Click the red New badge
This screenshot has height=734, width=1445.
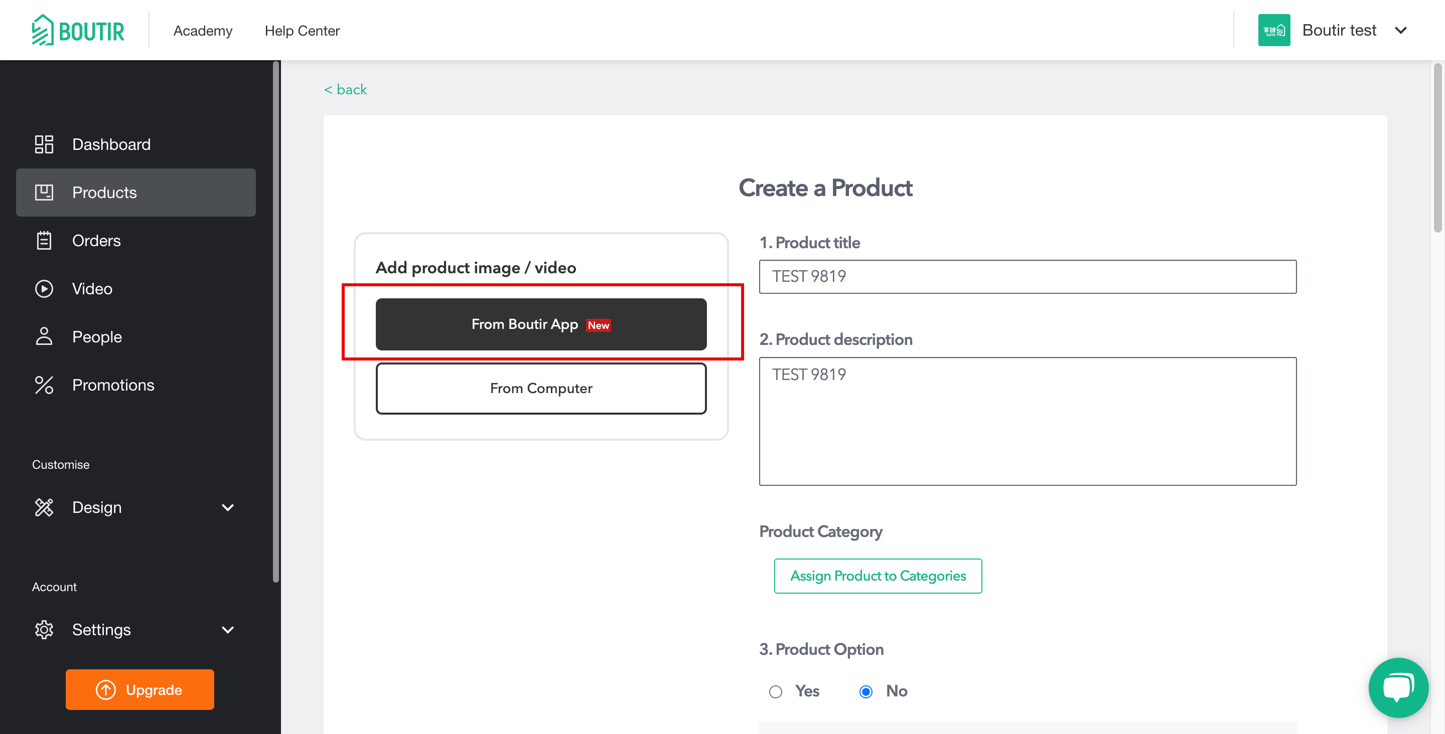tap(598, 325)
